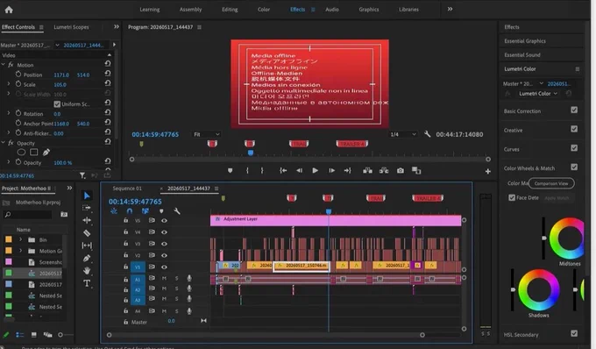Click Go to Out point button
The height and width of the screenshot is (349, 596).
[x=347, y=171]
